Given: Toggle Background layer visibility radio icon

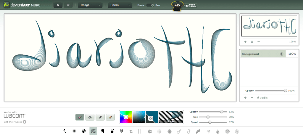Looking at the screenshot, I should [282, 54].
